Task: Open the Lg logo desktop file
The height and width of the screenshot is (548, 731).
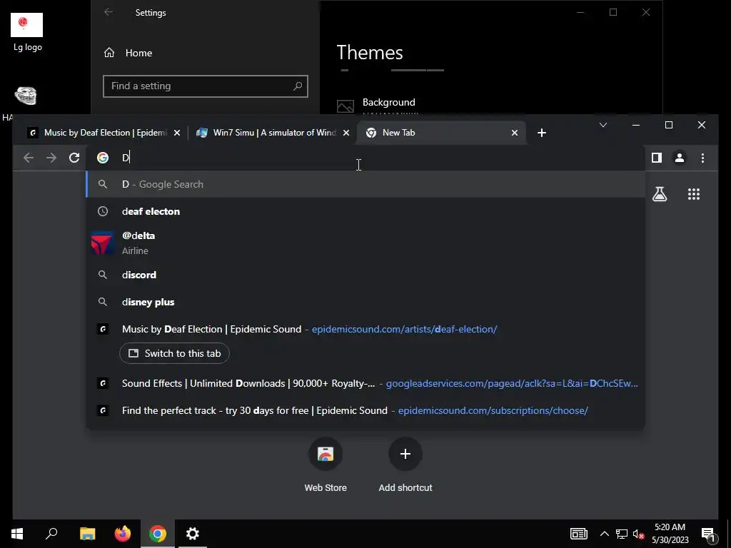Action: 27,33
